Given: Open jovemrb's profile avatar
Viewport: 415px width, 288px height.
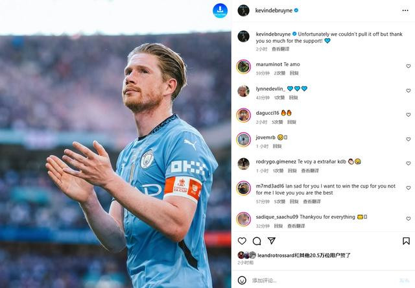Looking at the screenshot, I should 243,139.
